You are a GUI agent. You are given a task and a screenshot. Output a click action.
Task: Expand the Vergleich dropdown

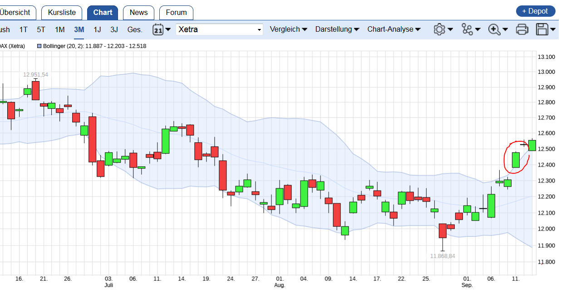[x=289, y=29]
